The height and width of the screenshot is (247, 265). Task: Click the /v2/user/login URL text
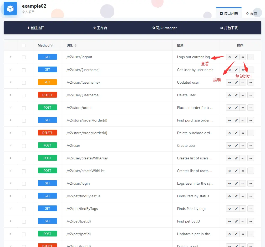[x=78, y=183]
